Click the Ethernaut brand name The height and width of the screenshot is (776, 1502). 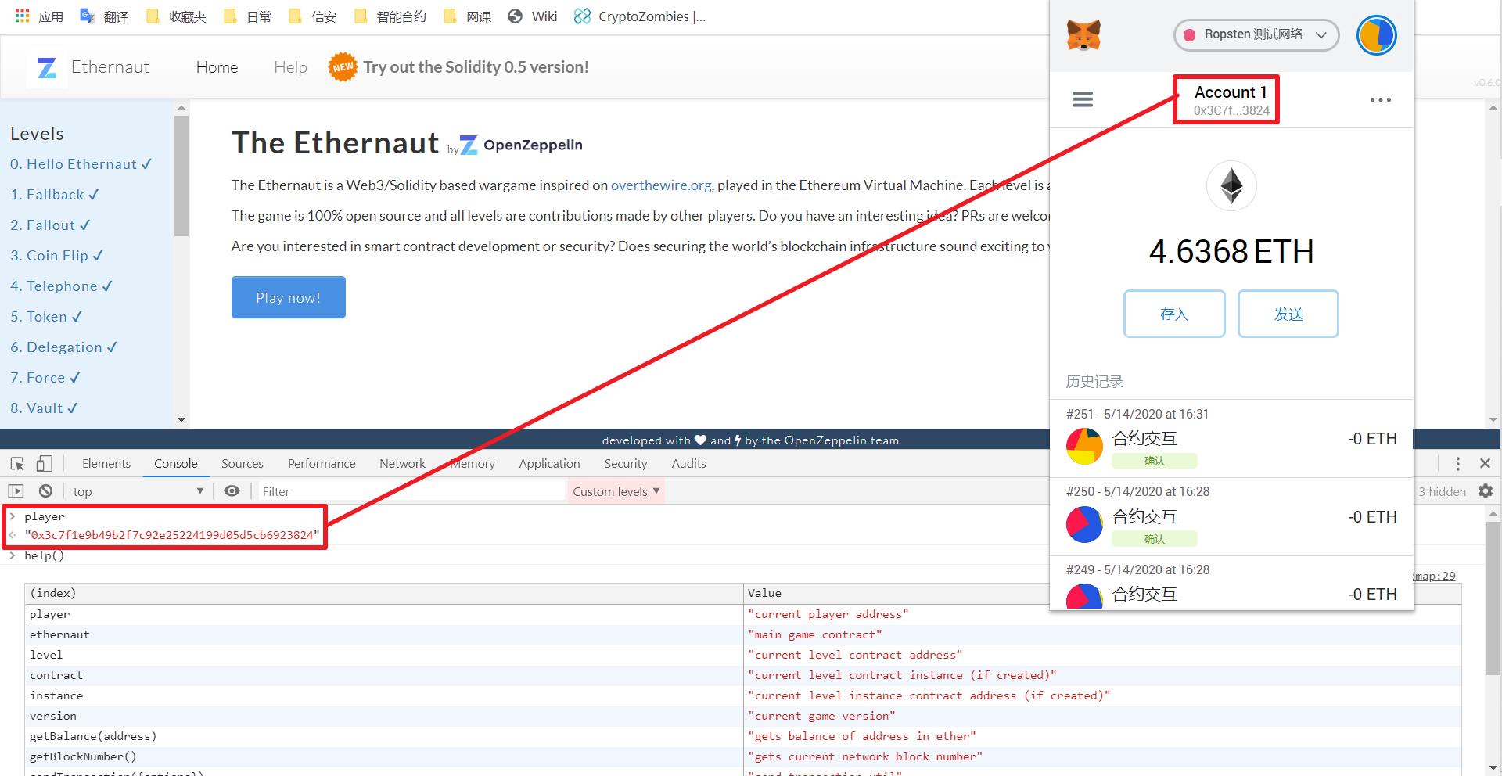pyautogui.click(x=110, y=67)
